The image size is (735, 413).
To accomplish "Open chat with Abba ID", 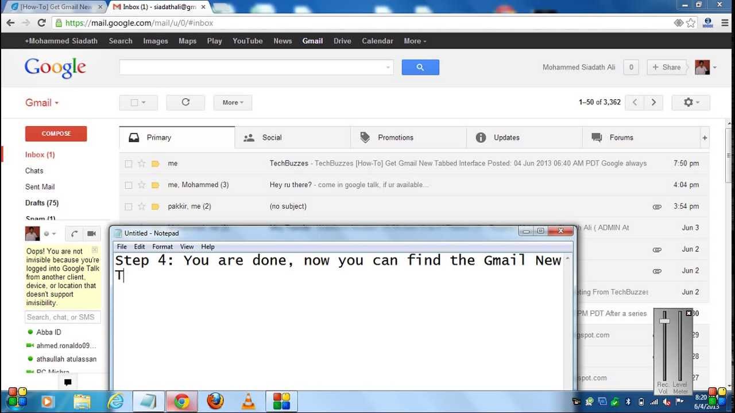I will click(x=49, y=332).
